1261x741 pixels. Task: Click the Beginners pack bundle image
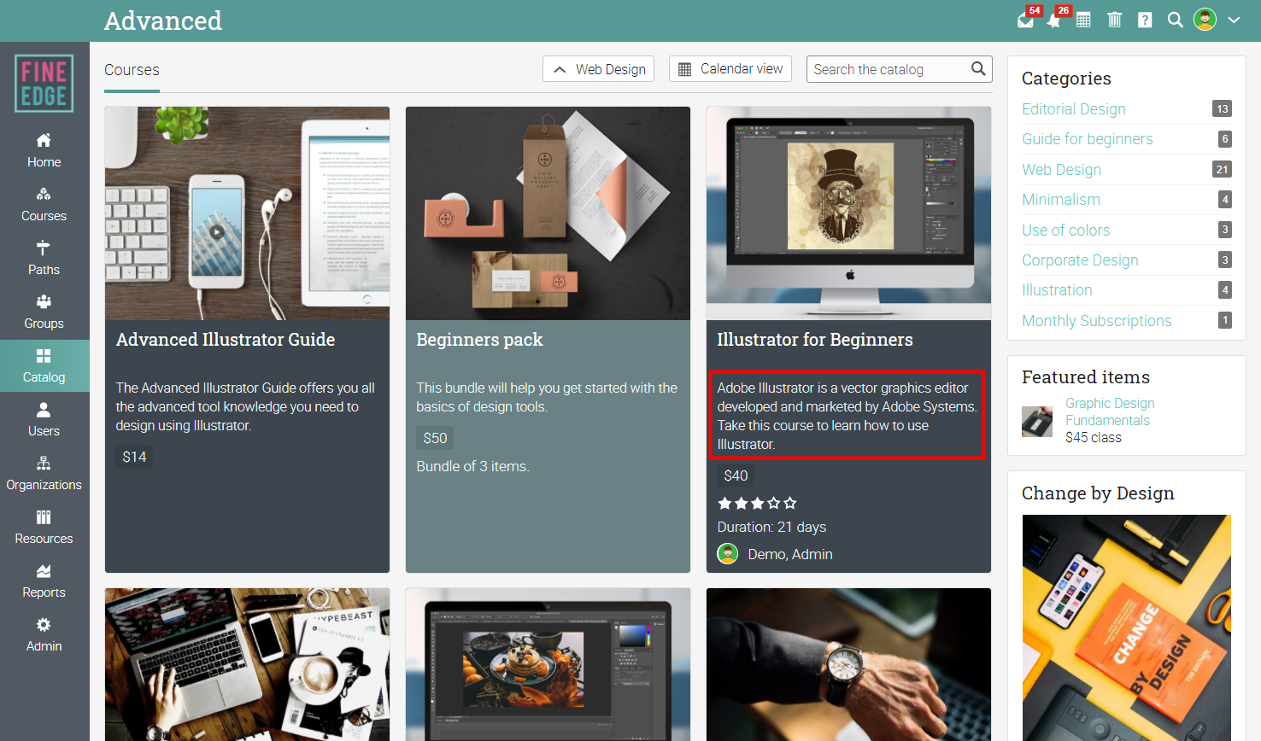point(548,213)
